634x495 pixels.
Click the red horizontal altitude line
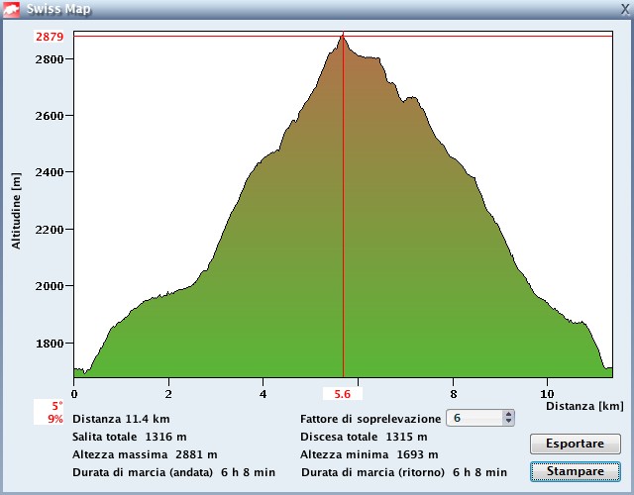click(x=198, y=37)
